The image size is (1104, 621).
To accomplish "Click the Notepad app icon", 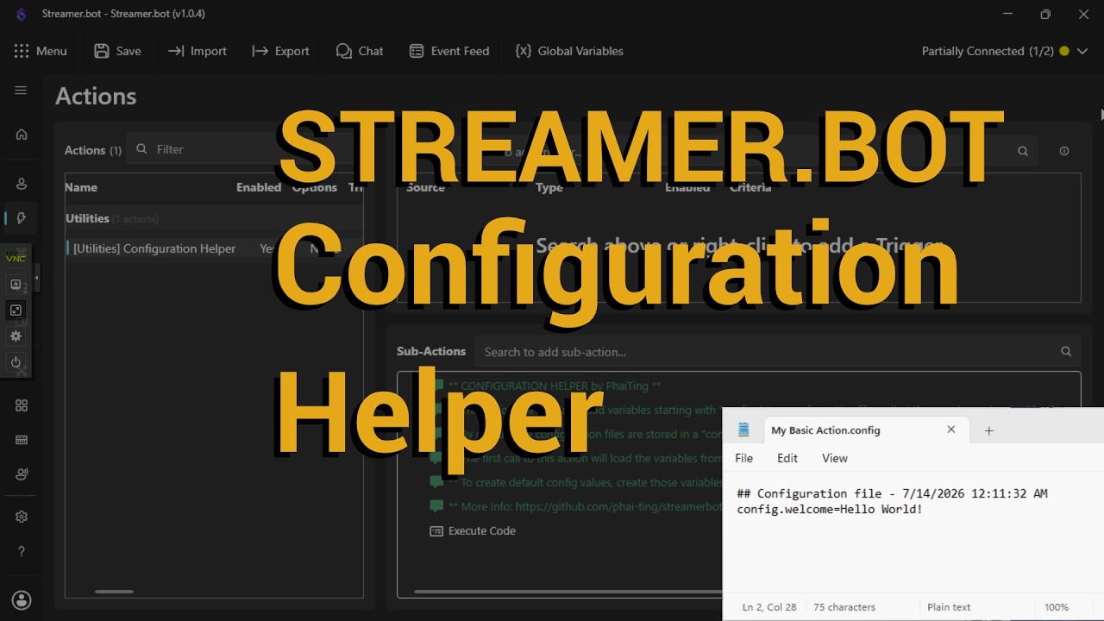I will [743, 430].
